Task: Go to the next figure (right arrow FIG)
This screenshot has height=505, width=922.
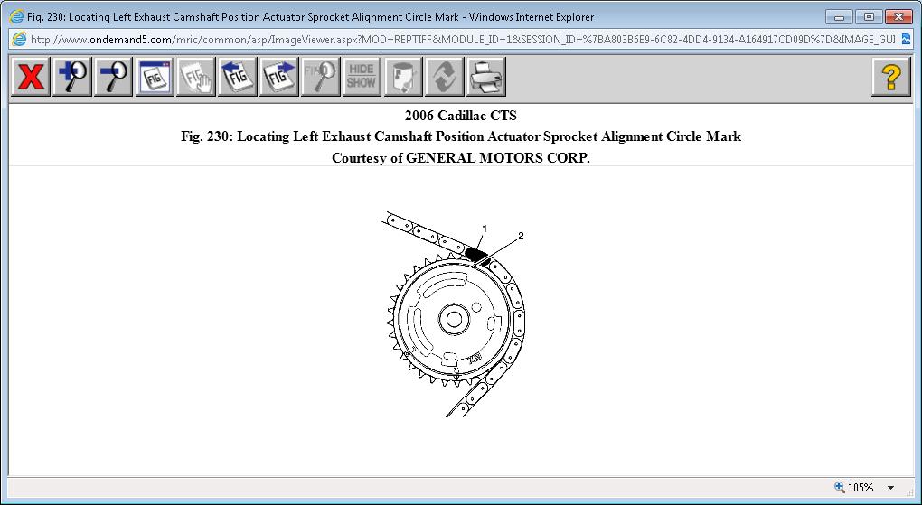Action: pyautogui.click(x=278, y=77)
